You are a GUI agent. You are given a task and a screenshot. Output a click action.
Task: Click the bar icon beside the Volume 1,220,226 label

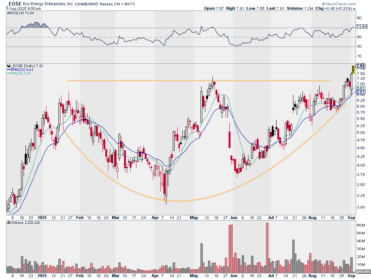coord(9,223)
